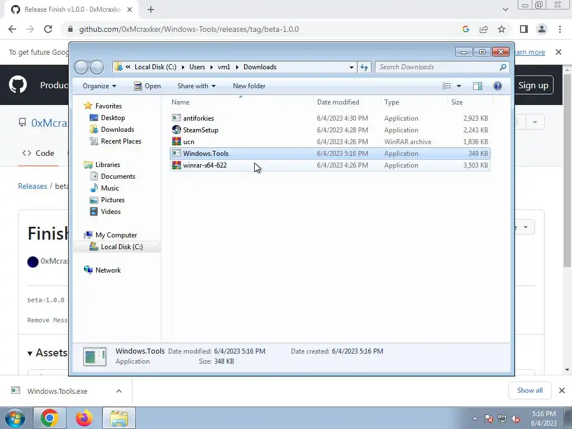The image size is (572, 429).
Task: Click the Open button in Explorer toolbar
Action: pyautogui.click(x=147, y=85)
